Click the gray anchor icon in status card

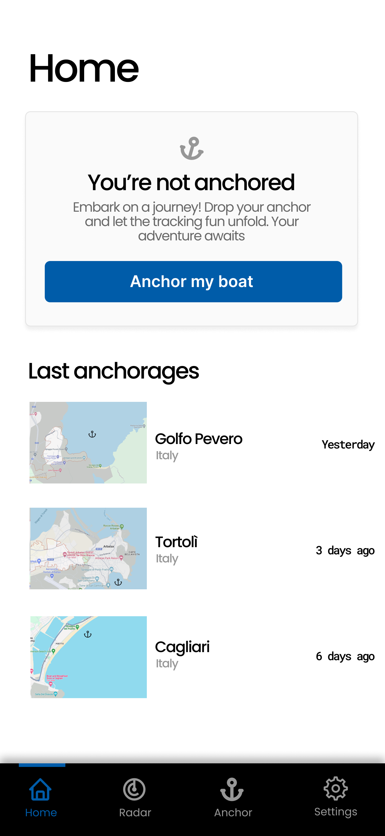click(x=192, y=148)
